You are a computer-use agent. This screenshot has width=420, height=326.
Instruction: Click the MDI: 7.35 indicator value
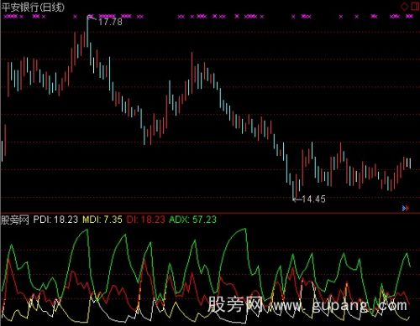pyautogui.click(x=102, y=220)
